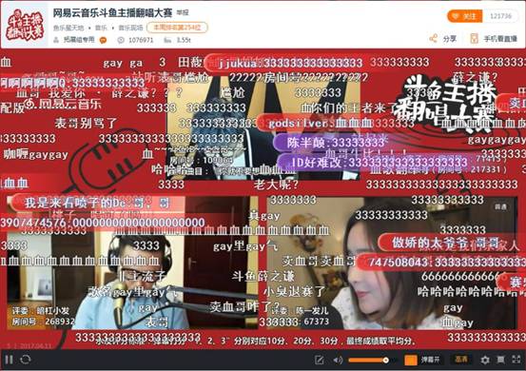Adjust the orange volume slider
The image size is (526, 371).
pos(368,361)
